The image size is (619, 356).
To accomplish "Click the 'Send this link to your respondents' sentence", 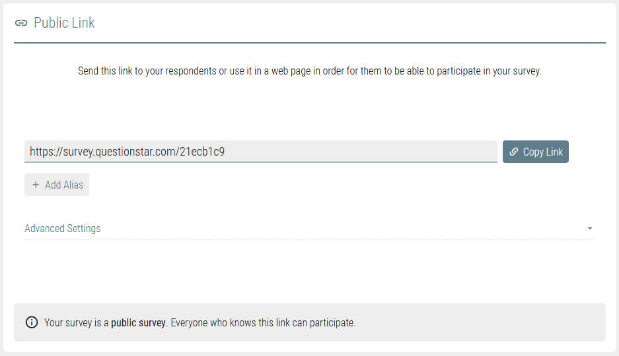I will [309, 71].
